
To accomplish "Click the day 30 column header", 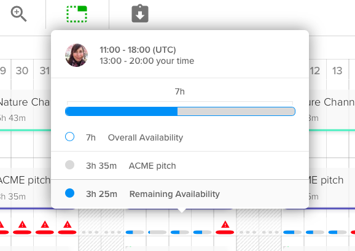I will tap(22, 71).
